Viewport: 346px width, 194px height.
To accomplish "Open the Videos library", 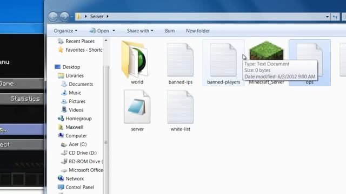I will pyautogui.click(x=72, y=110).
